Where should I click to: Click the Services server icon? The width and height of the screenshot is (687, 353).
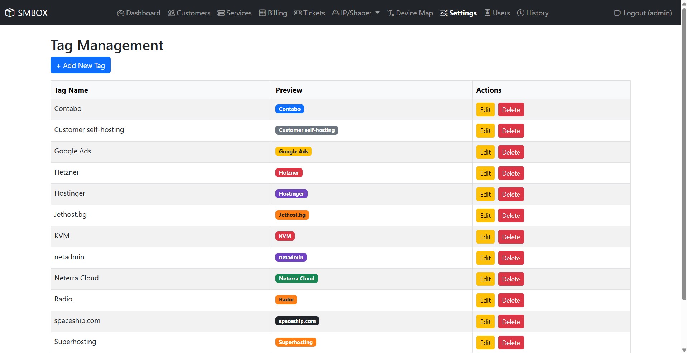pyautogui.click(x=221, y=13)
